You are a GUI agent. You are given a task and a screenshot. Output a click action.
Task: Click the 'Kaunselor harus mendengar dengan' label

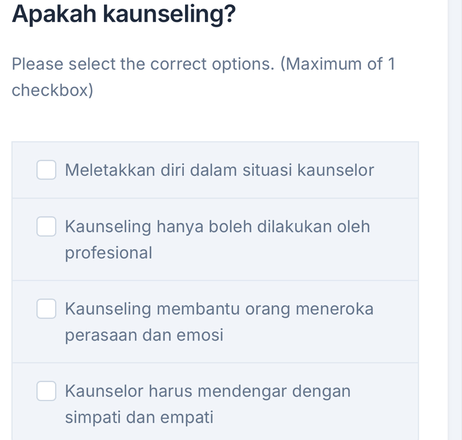tap(208, 391)
